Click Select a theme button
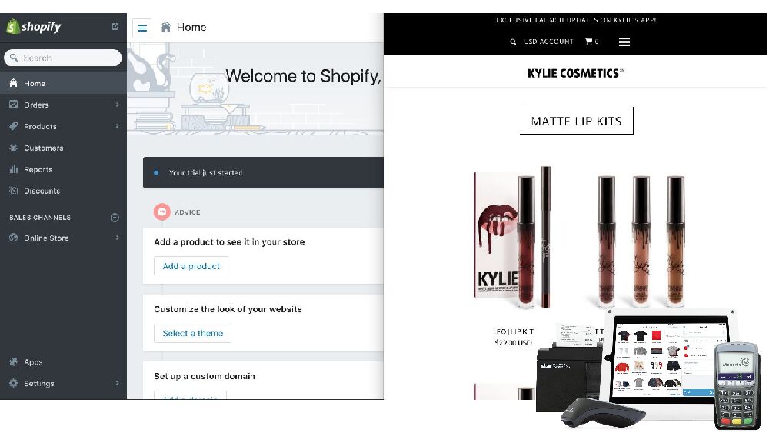This screenshot has width=769, height=433. pos(193,334)
